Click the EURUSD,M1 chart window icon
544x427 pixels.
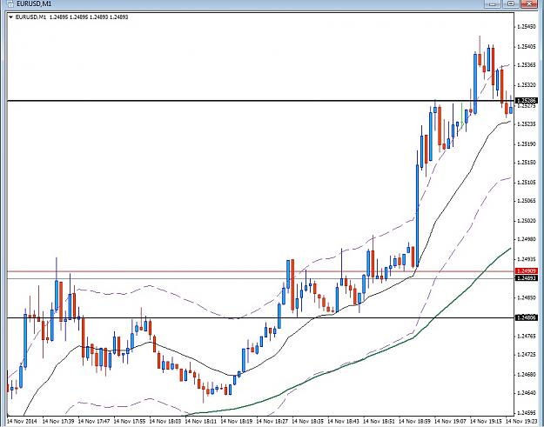(10, 3)
